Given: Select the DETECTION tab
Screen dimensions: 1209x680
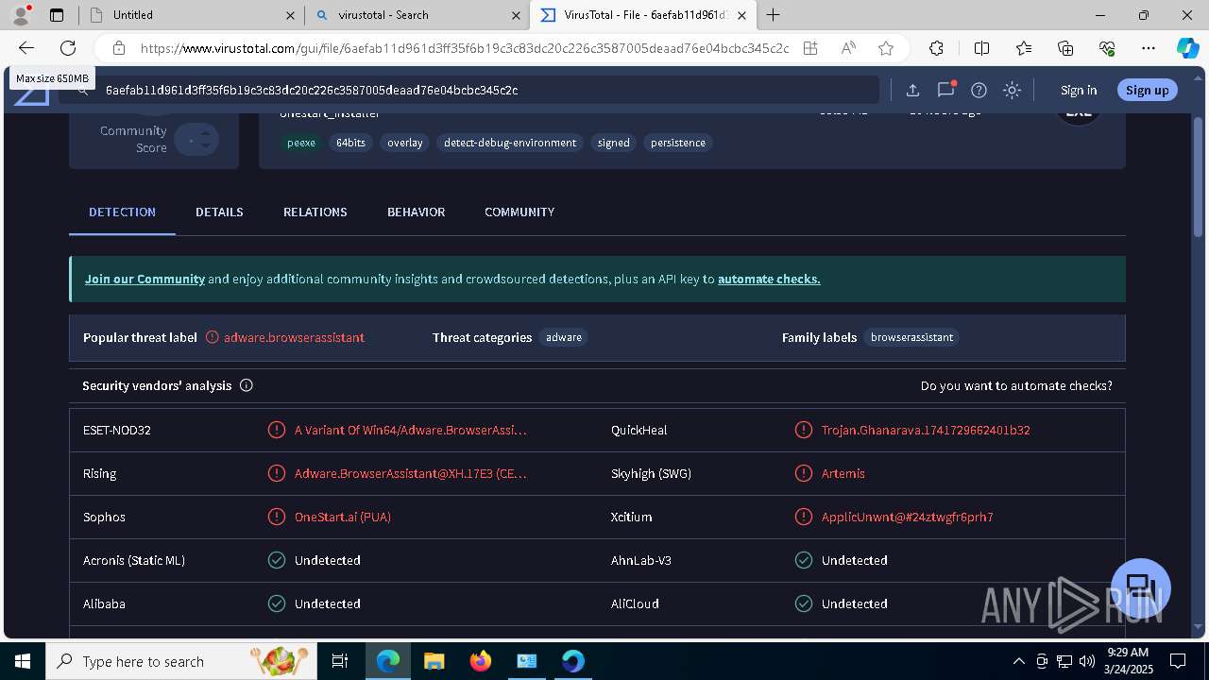Looking at the screenshot, I should coord(122,212).
